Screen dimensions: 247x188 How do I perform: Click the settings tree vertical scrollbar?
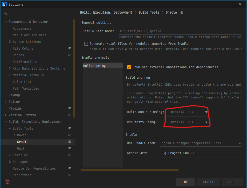(74, 69)
